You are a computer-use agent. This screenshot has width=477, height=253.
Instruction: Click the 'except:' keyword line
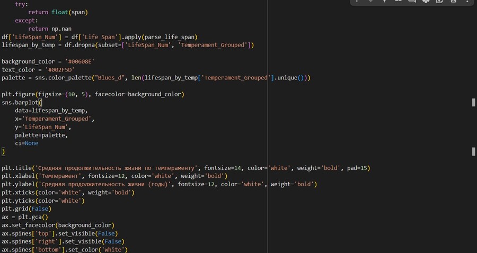coord(26,21)
